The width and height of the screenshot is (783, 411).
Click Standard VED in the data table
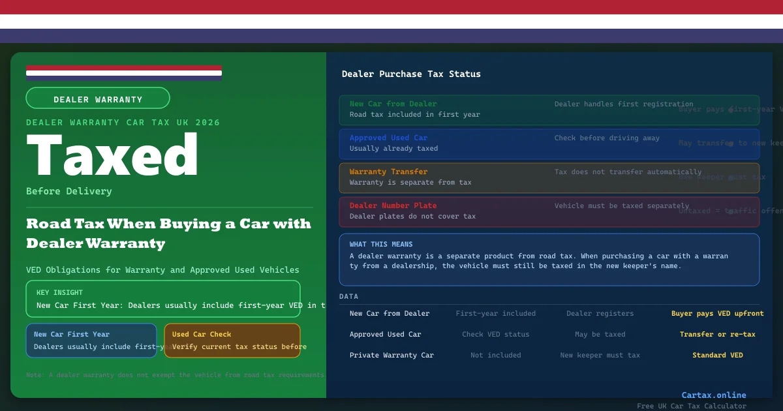(x=717, y=356)
